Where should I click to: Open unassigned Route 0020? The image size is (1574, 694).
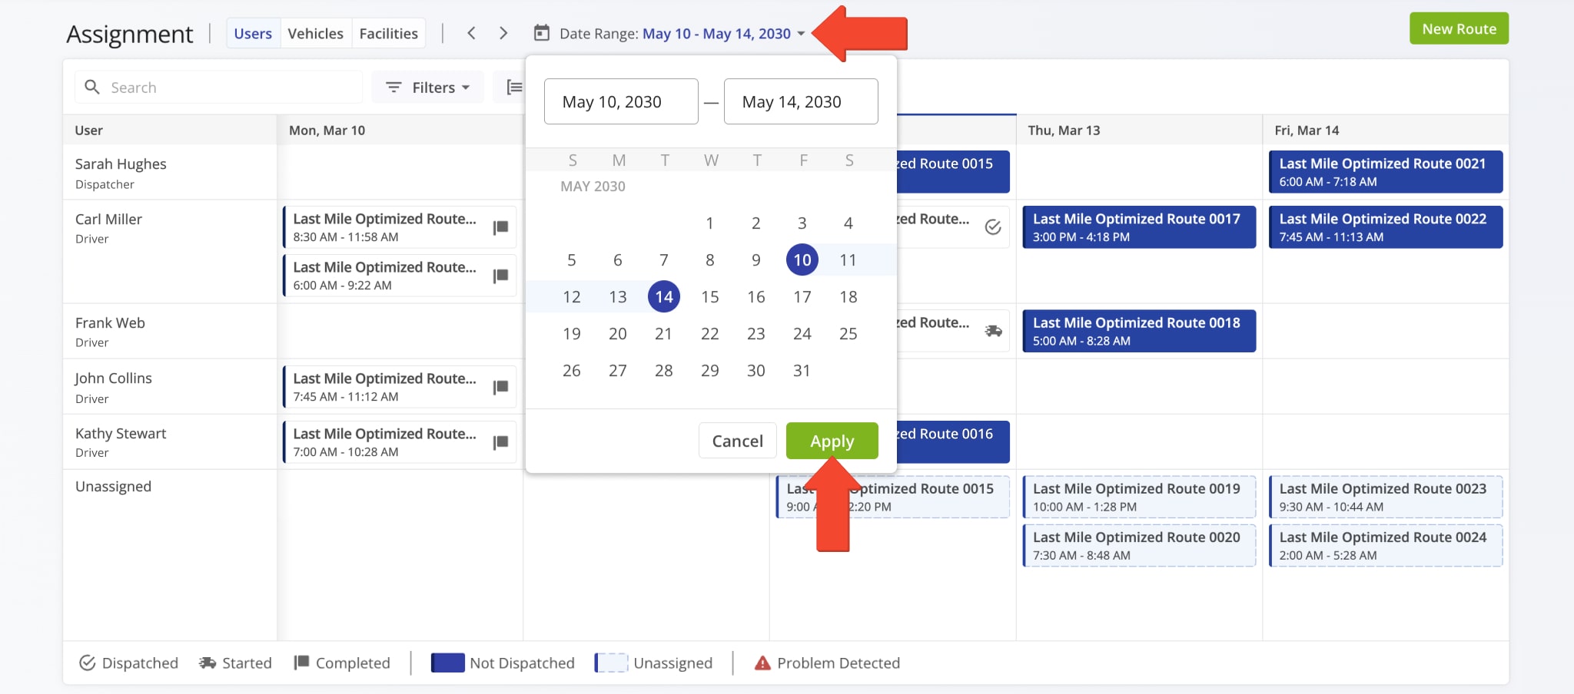coord(1139,545)
